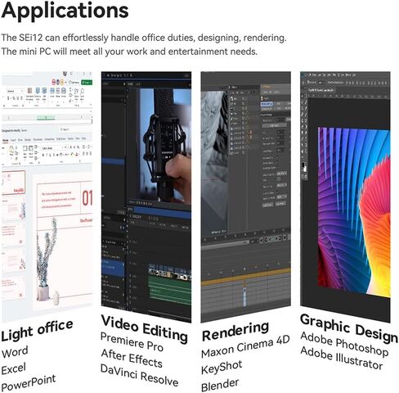The width and height of the screenshot is (399, 393).
Task: Click the green Share button in Excel
Action: point(87,82)
